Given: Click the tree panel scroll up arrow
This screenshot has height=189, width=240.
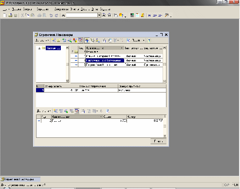Looking at the screenshot, I should (67, 48).
